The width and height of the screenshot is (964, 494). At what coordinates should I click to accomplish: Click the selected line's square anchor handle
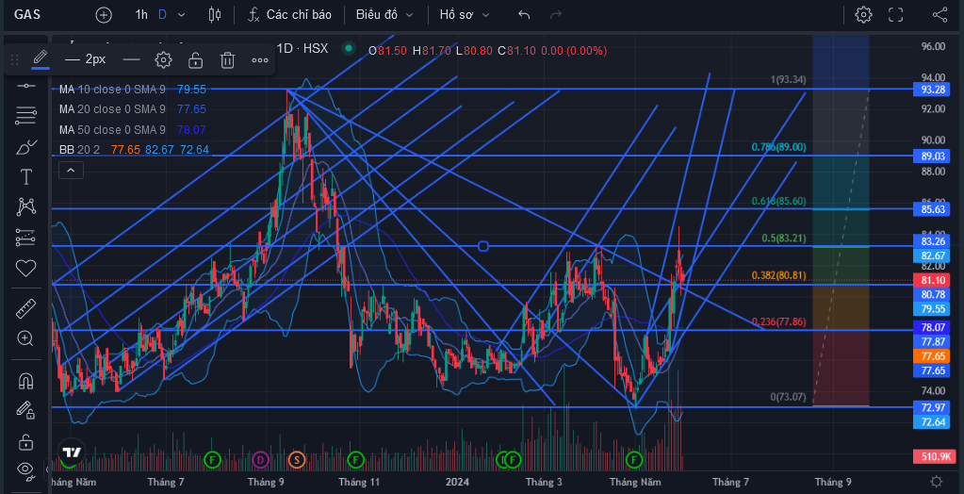483,246
